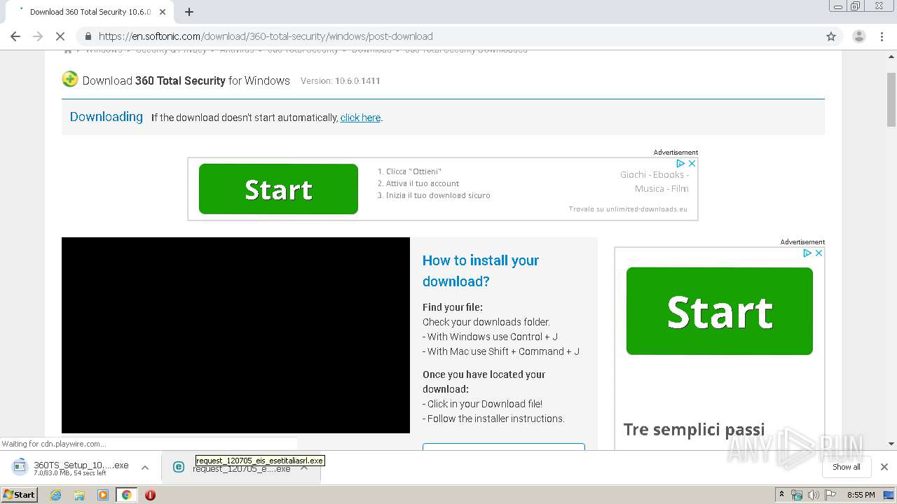Bookmark this page with the star icon
897x504 pixels.
(831, 36)
